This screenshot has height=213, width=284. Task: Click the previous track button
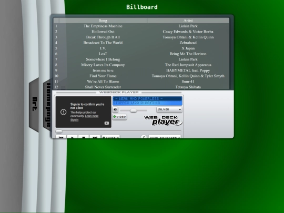click(x=61, y=137)
